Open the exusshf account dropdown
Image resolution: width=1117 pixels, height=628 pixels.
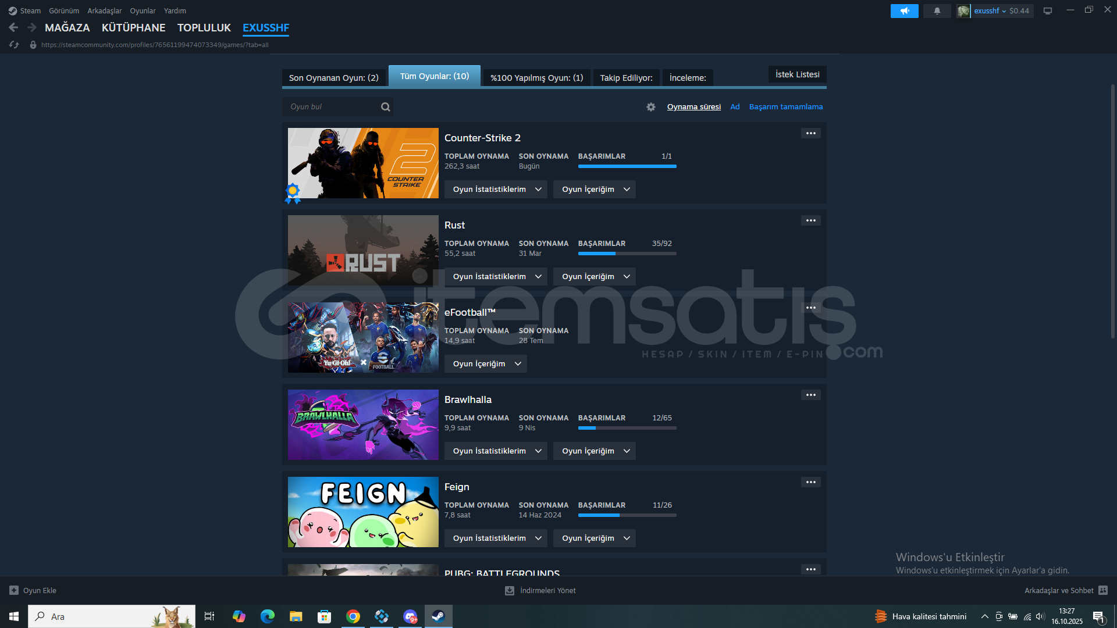click(x=989, y=11)
